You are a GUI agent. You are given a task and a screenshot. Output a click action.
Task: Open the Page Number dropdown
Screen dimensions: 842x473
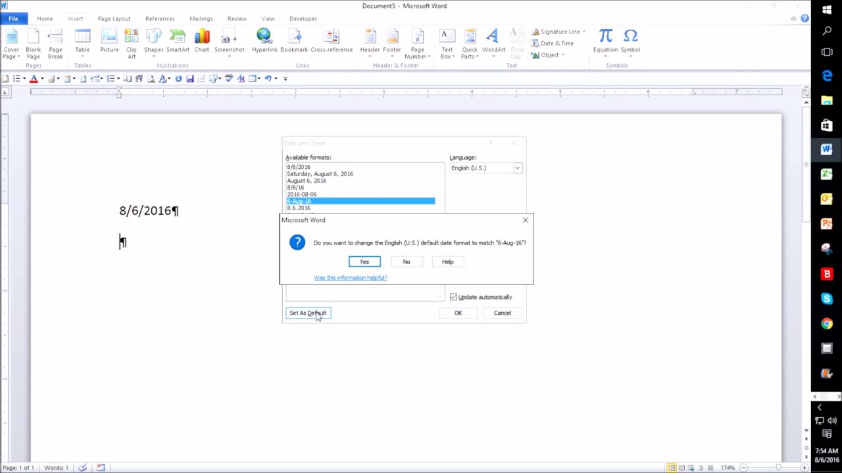[x=417, y=44]
